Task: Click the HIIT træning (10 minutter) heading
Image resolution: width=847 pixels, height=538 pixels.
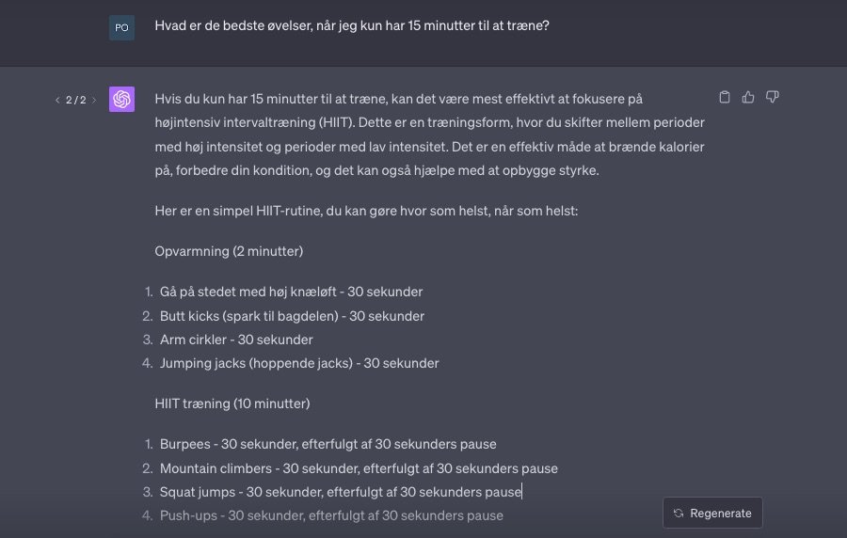Action: coord(232,403)
